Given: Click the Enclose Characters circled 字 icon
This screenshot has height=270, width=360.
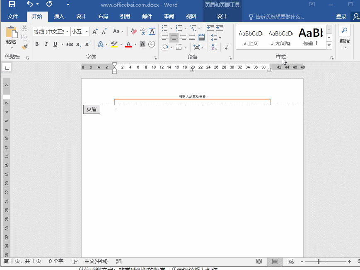Looking at the screenshot, I should (x=152, y=44).
